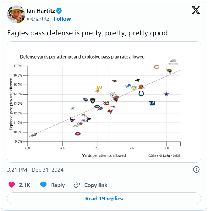Click the blue verified badge

coord(59,11)
